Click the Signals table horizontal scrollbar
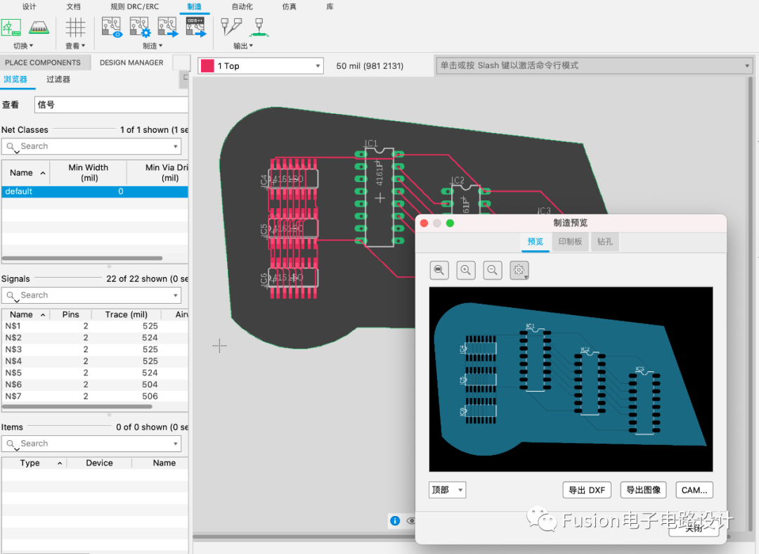 click(77, 407)
